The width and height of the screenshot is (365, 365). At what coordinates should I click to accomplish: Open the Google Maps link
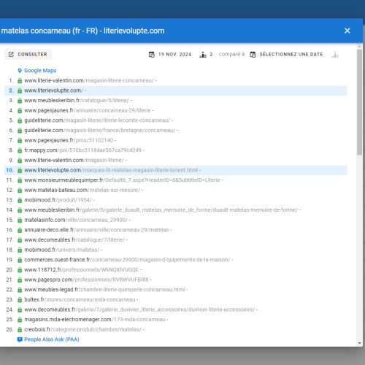click(40, 71)
